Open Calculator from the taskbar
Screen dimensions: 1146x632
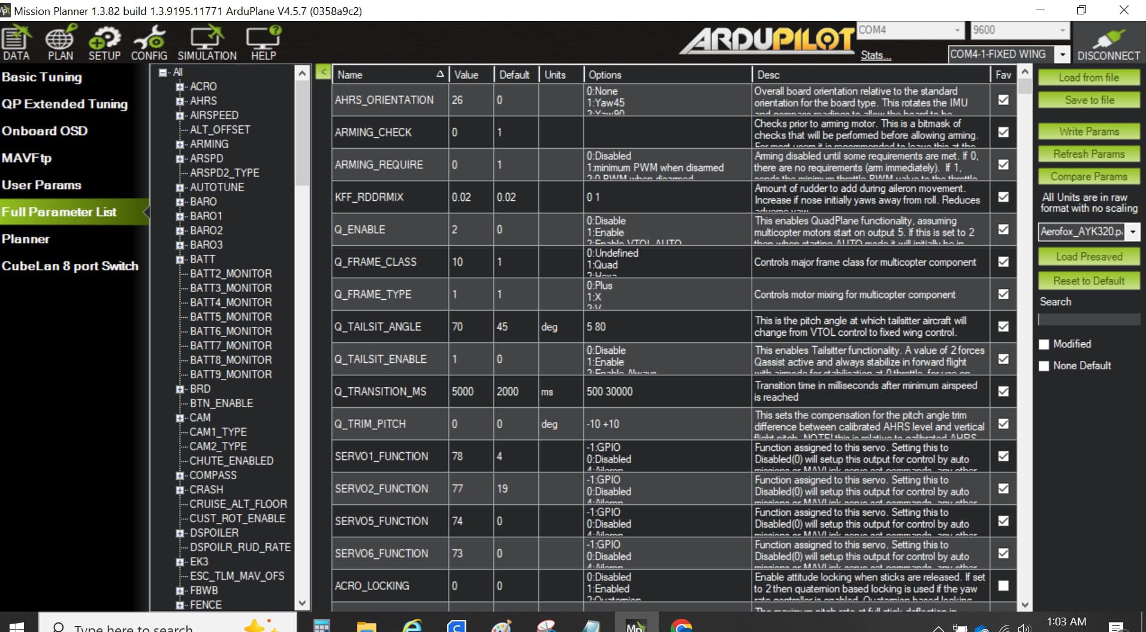coord(322,625)
